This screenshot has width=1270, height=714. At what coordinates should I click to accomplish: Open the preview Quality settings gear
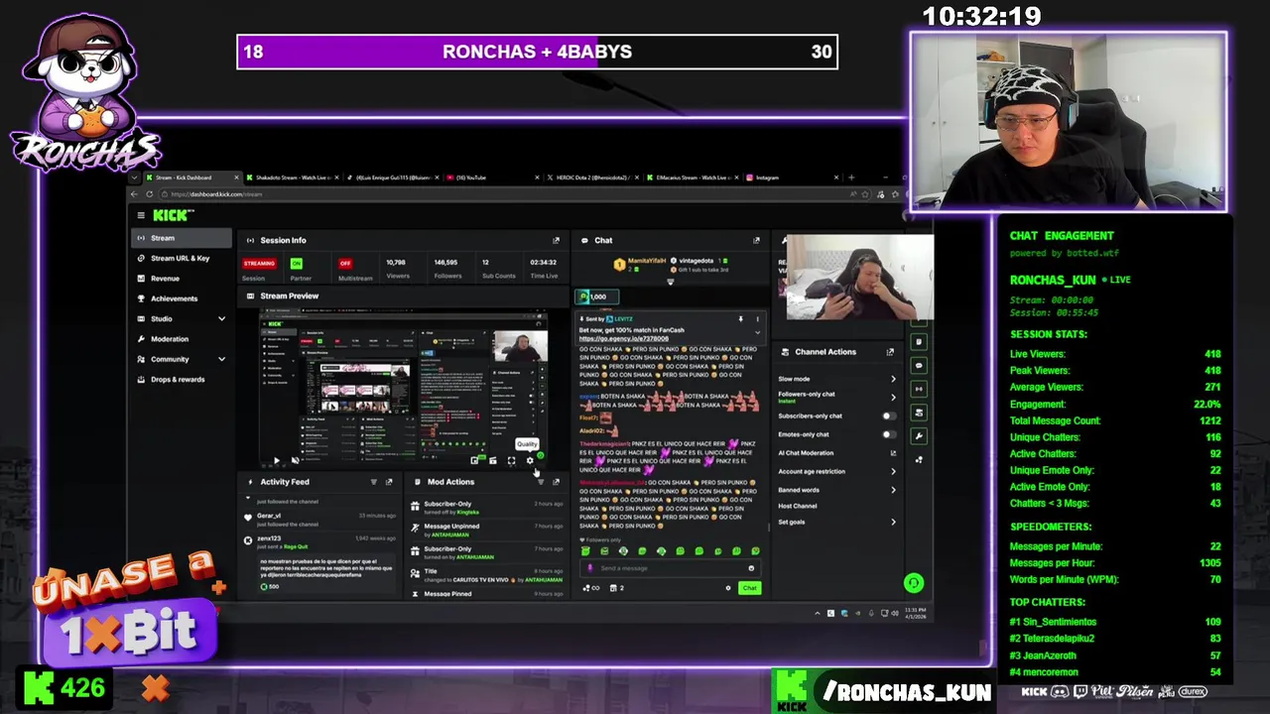click(x=530, y=460)
